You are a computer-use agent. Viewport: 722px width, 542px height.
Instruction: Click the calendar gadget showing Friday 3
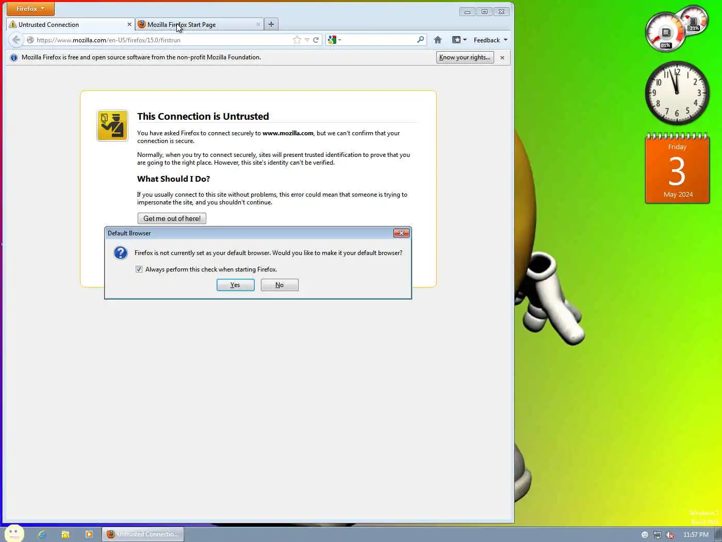[677, 168]
